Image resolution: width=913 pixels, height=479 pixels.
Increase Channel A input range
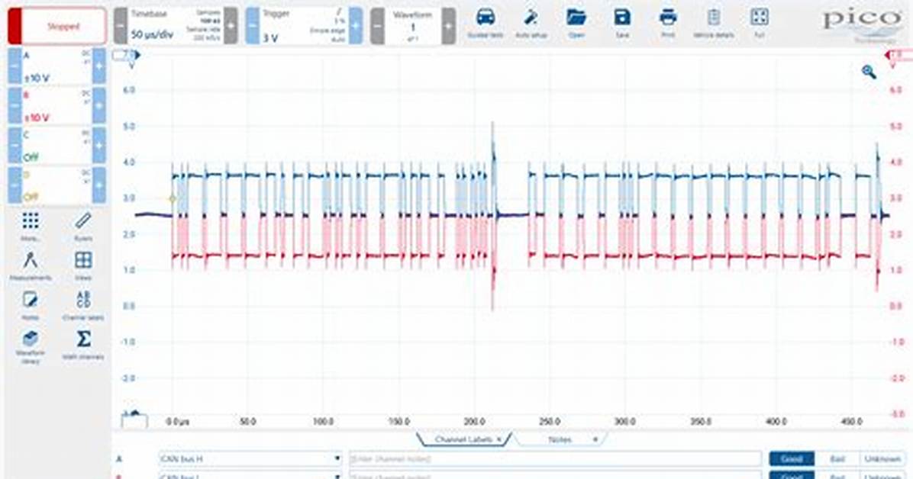tap(99, 66)
